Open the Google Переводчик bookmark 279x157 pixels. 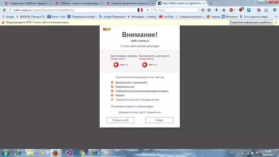tap(113, 17)
